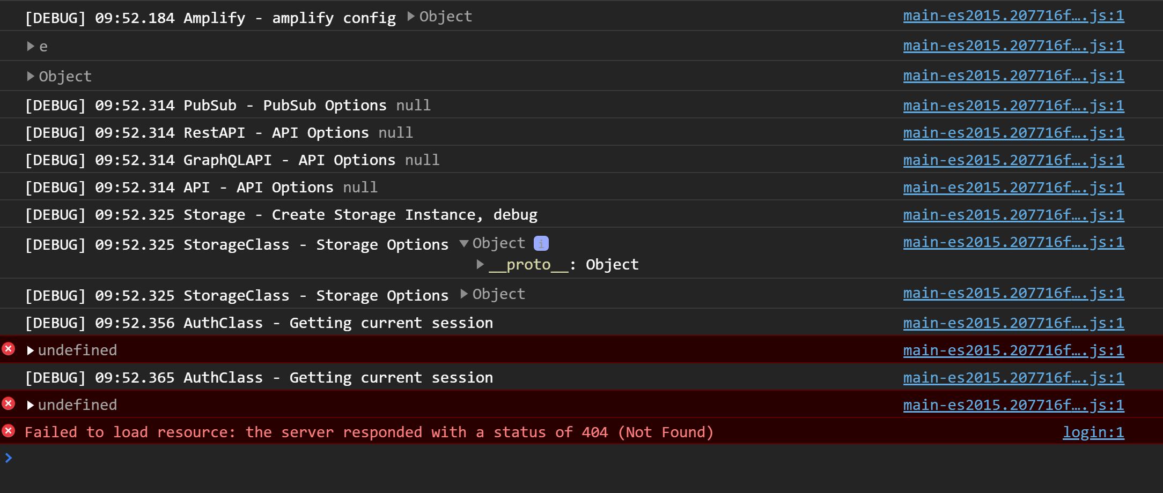Open source link for Create Storage Instance log
This screenshot has width=1163, height=493.
pos(1013,215)
